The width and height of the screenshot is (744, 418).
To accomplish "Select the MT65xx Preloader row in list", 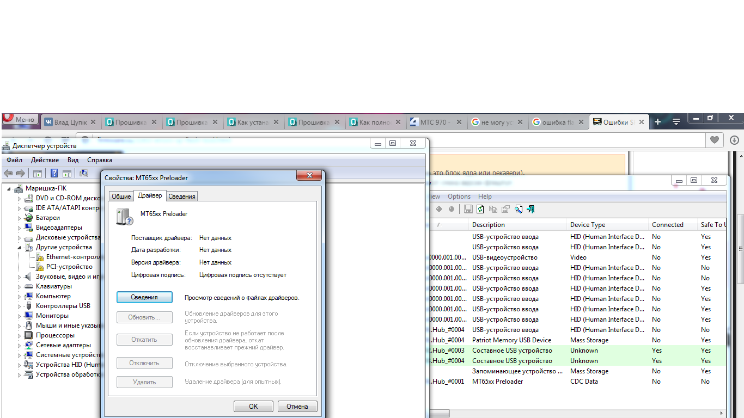I will coord(497,382).
